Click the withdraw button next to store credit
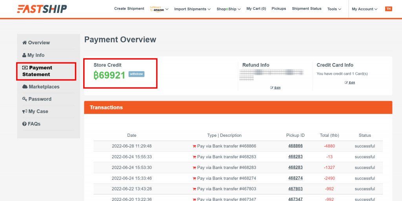The height and width of the screenshot is (201, 402). pos(136,74)
